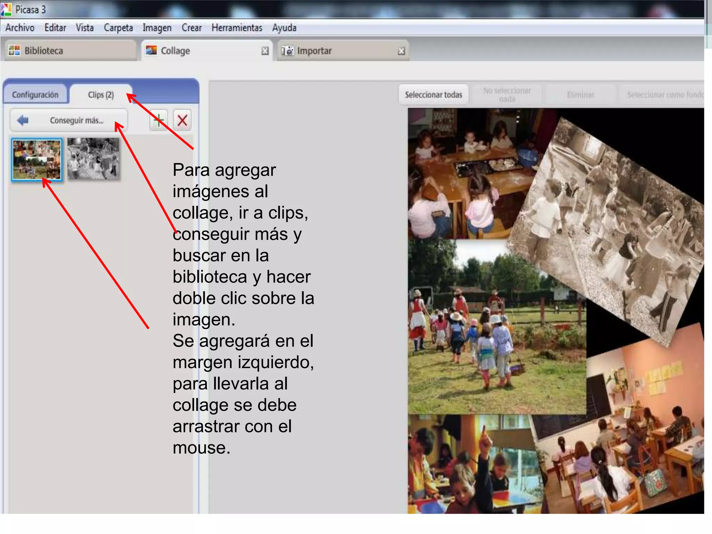Click the Biblioteca grid icon

pos(14,50)
